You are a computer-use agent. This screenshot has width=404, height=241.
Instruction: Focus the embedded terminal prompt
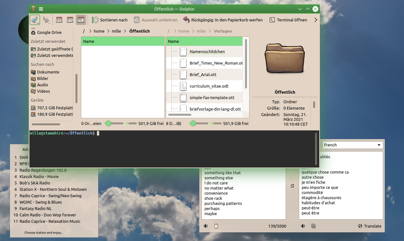pyautogui.click(x=172, y=149)
